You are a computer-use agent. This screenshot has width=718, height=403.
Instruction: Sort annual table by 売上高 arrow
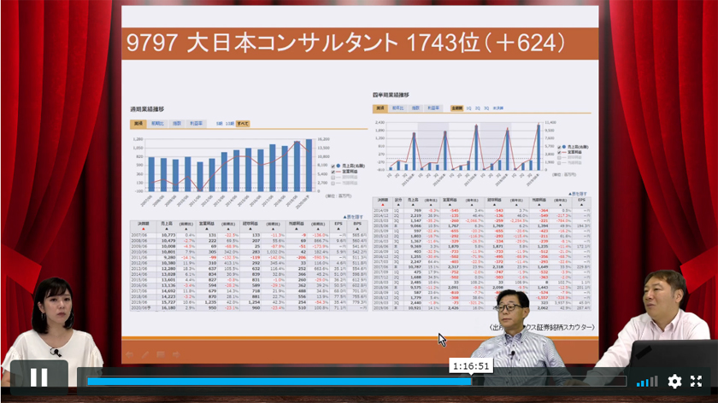(x=167, y=229)
